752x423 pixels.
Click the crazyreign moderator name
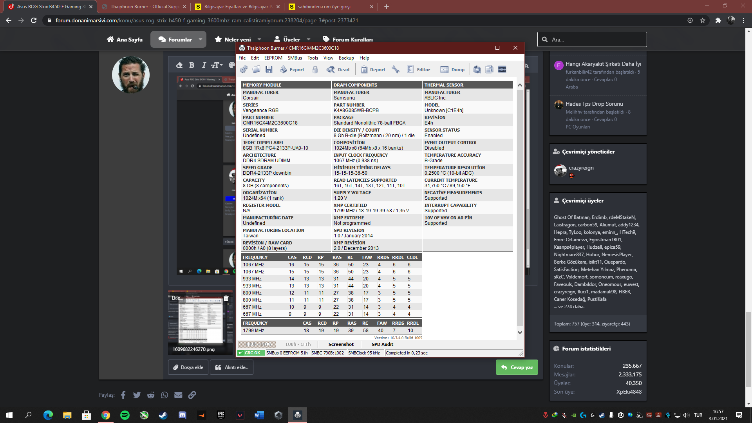(581, 168)
